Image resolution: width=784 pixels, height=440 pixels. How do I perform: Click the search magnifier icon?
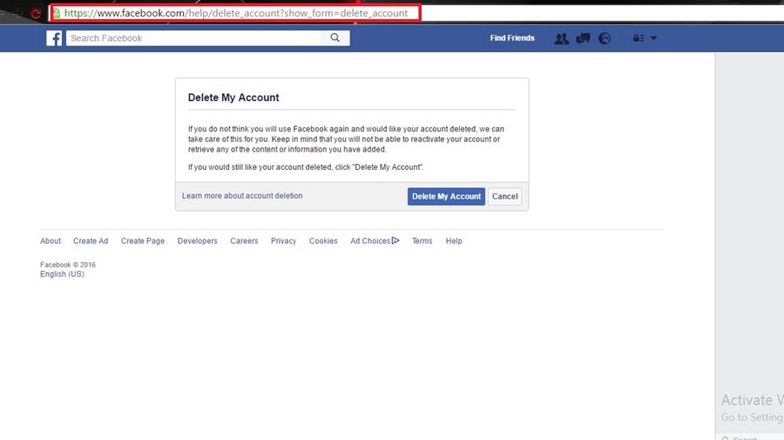pyautogui.click(x=335, y=38)
